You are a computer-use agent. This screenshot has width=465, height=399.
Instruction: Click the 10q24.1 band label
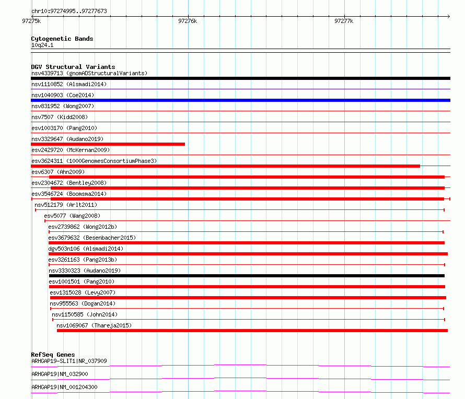42,45
